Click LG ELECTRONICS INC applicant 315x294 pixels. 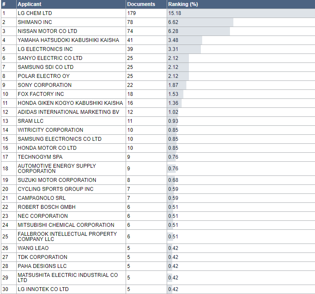pos(45,49)
